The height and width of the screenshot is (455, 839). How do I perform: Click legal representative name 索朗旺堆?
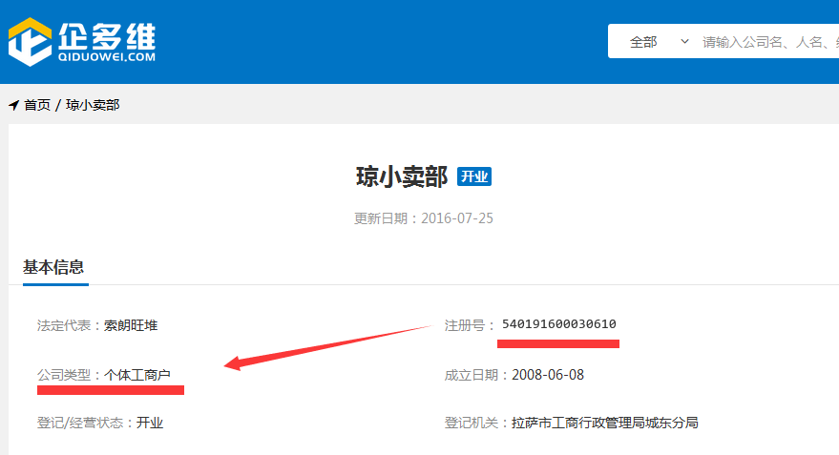tap(131, 325)
